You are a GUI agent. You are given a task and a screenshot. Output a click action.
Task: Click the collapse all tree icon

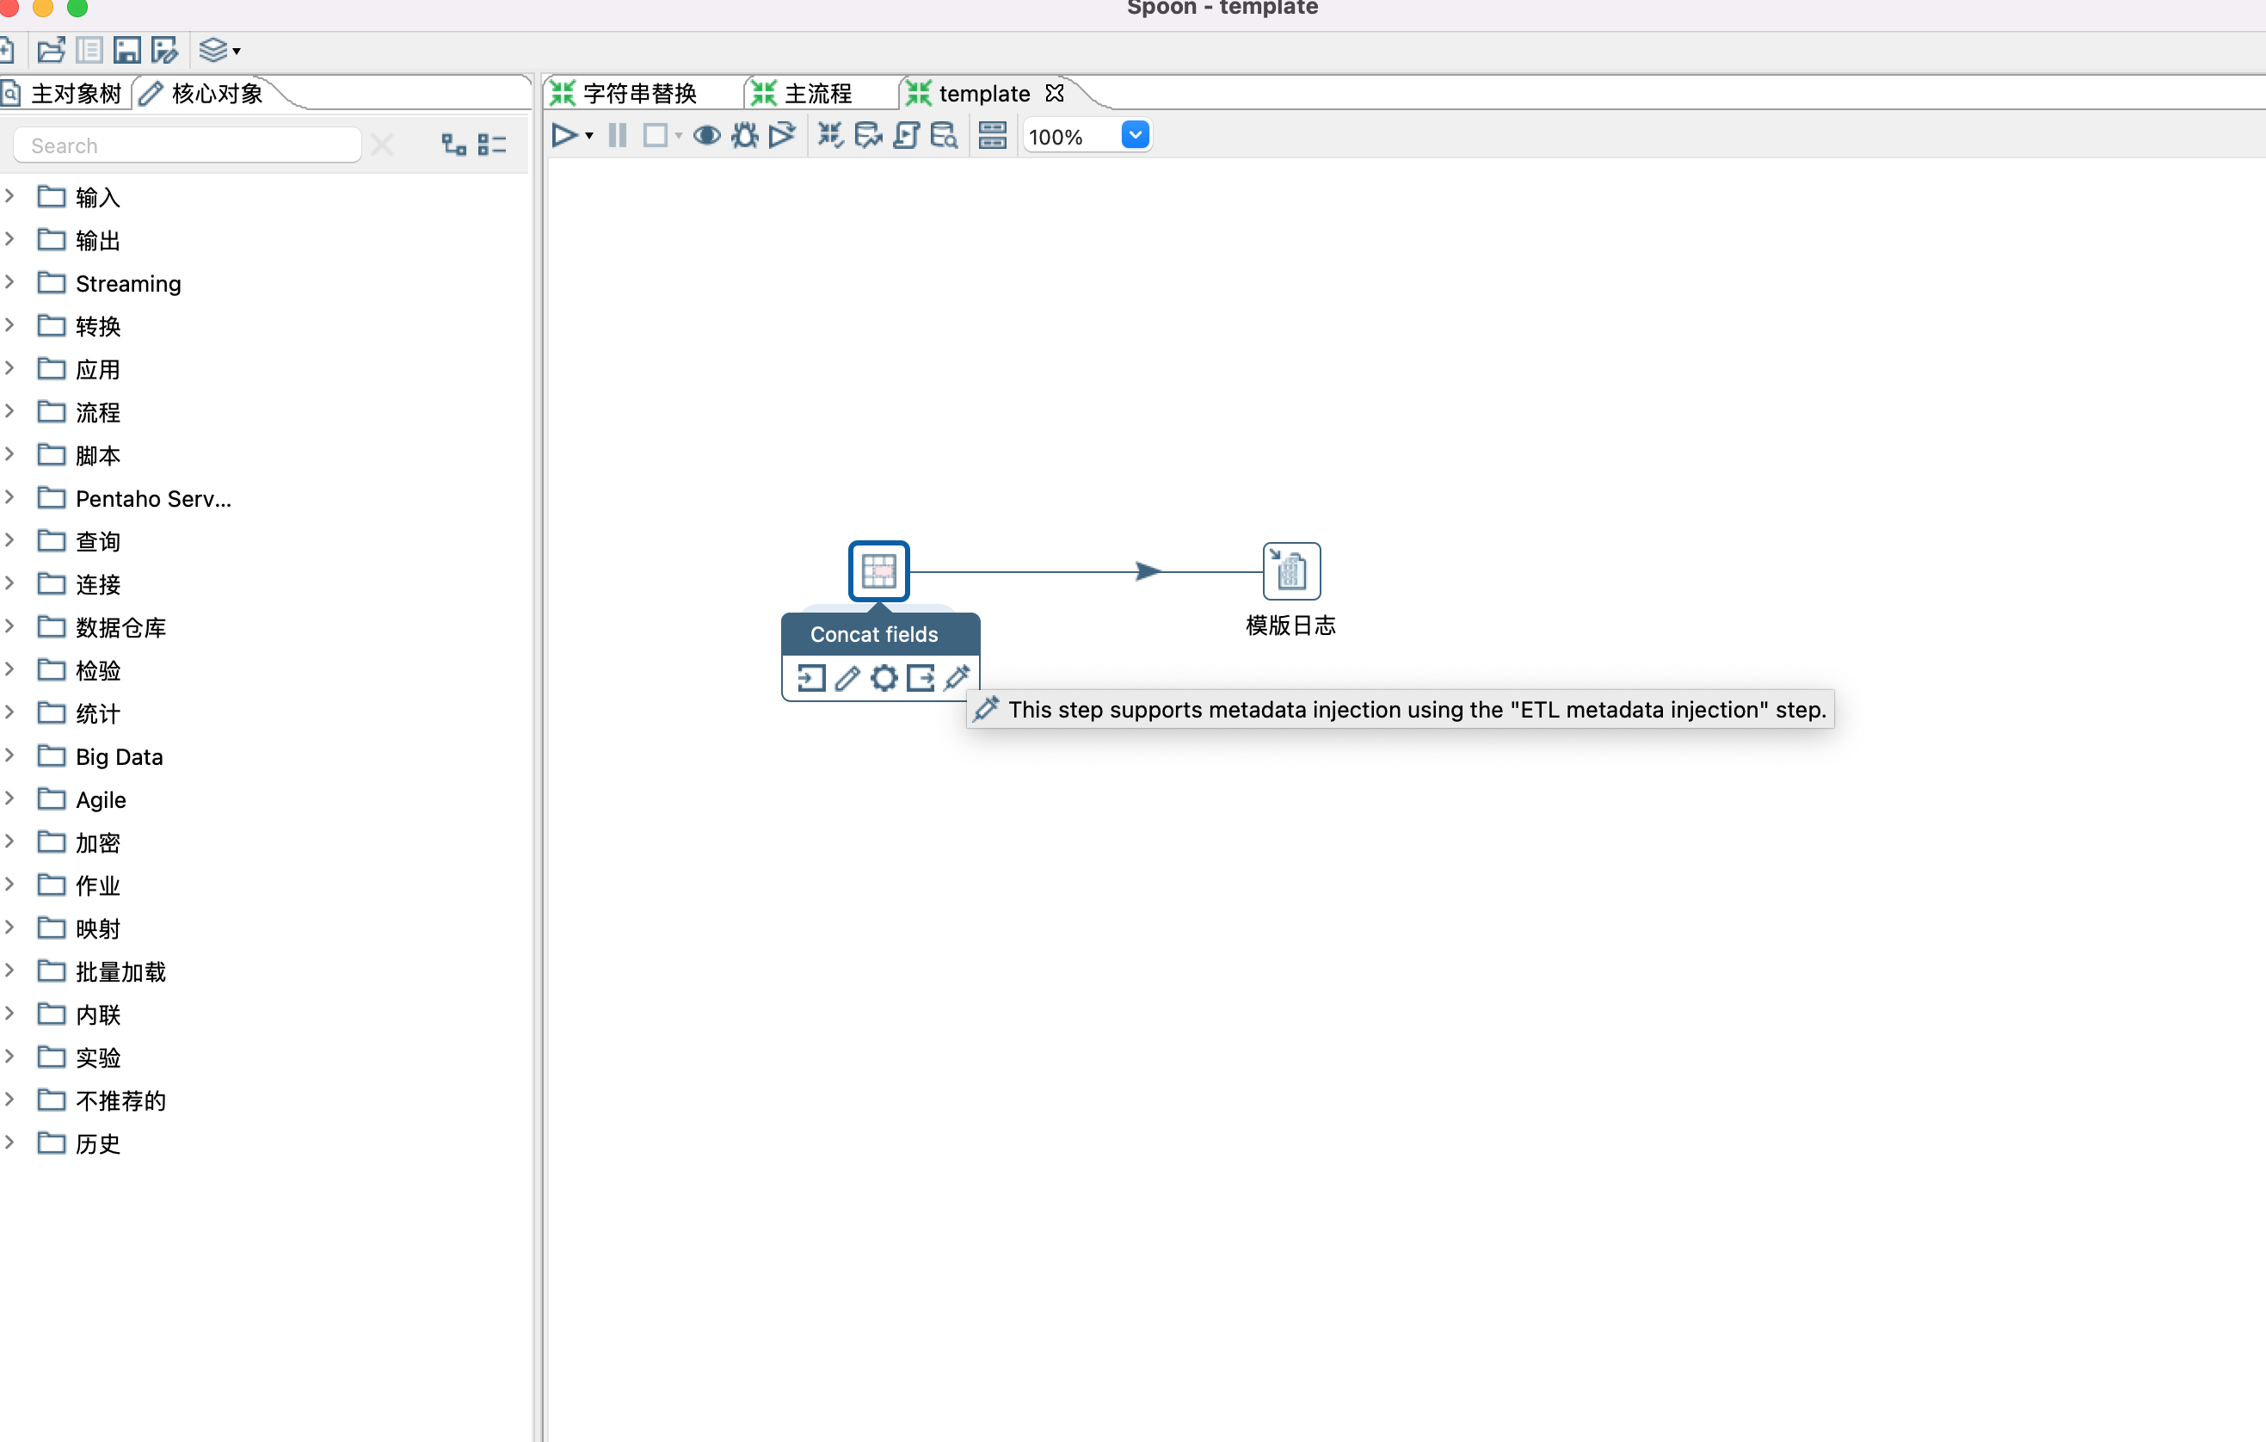click(x=492, y=145)
